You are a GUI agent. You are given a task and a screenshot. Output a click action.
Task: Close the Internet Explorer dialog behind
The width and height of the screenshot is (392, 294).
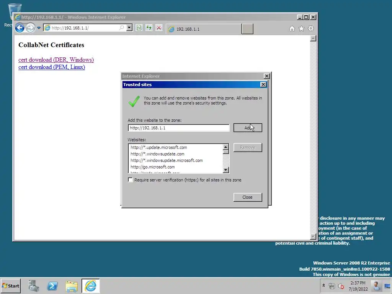(267, 76)
